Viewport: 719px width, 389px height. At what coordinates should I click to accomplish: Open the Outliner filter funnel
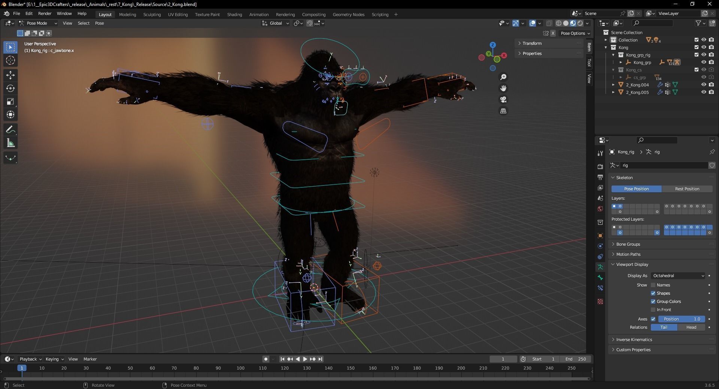click(698, 23)
